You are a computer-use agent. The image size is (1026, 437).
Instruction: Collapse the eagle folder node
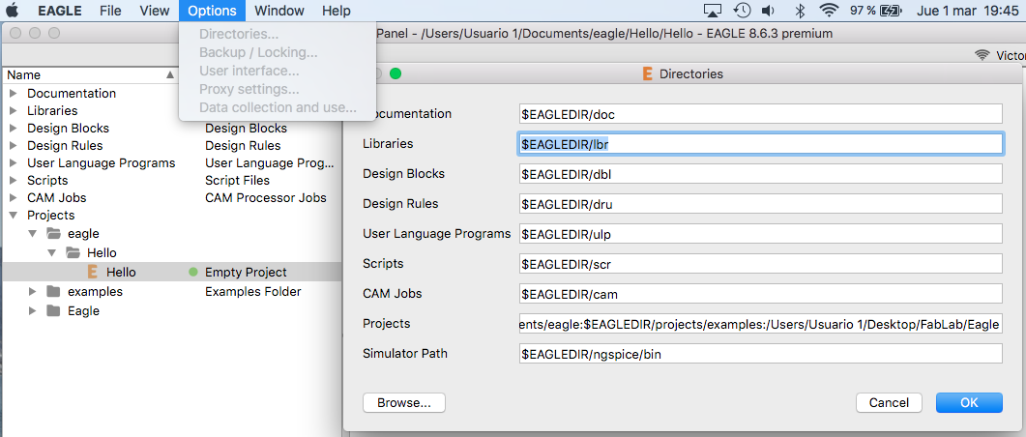pyautogui.click(x=32, y=234)
